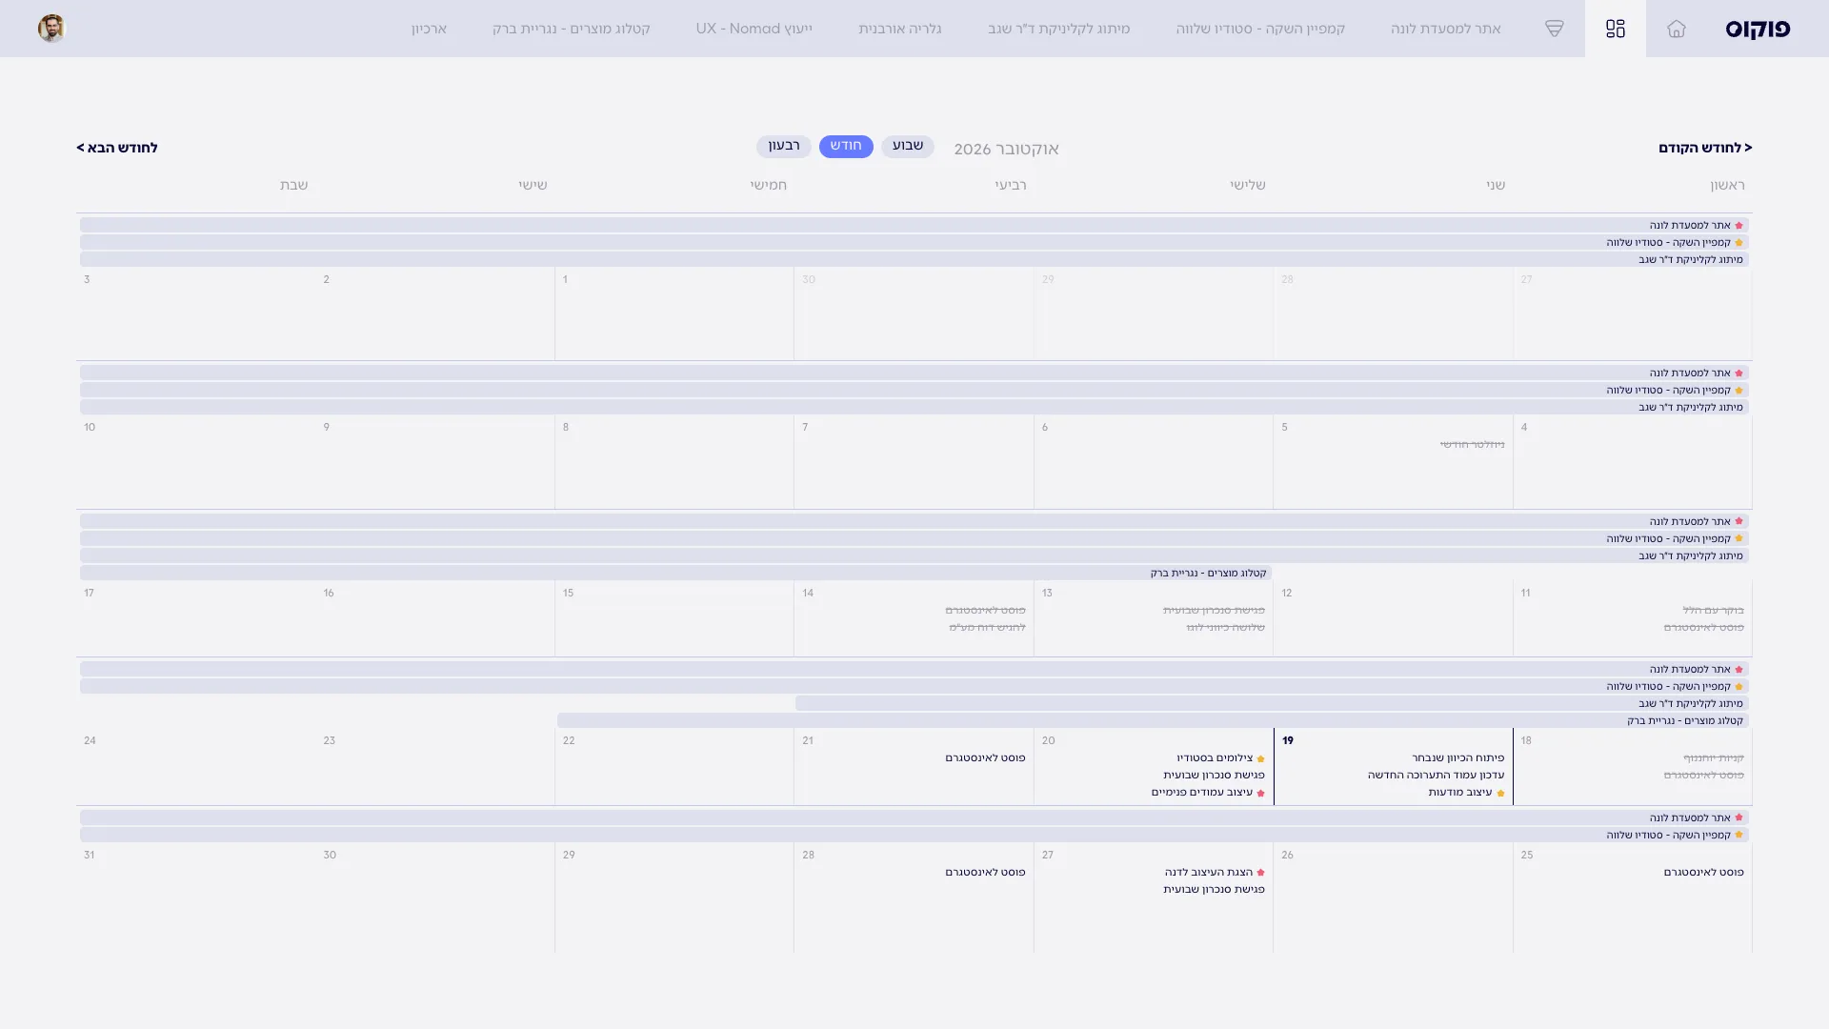Click the yellow star next to צילומים בסטודיו
1829x1029 pixels.
[x=1261, y=759]
